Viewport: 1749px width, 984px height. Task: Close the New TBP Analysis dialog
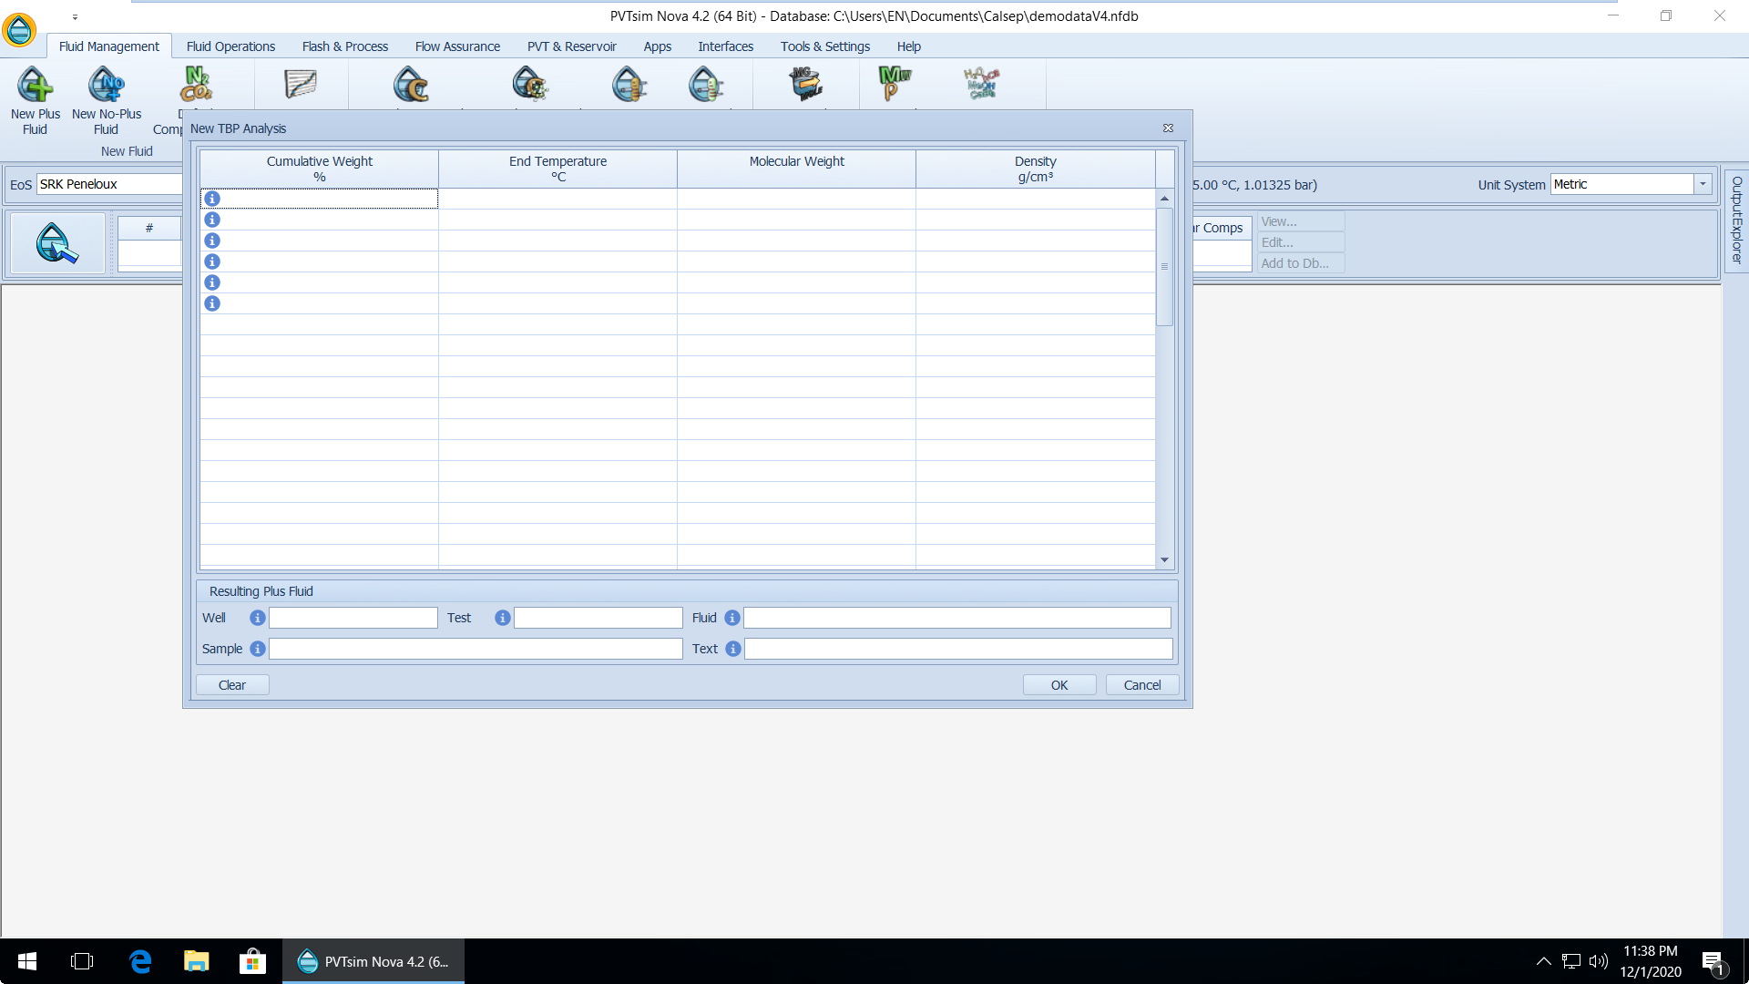point(1168,128)
